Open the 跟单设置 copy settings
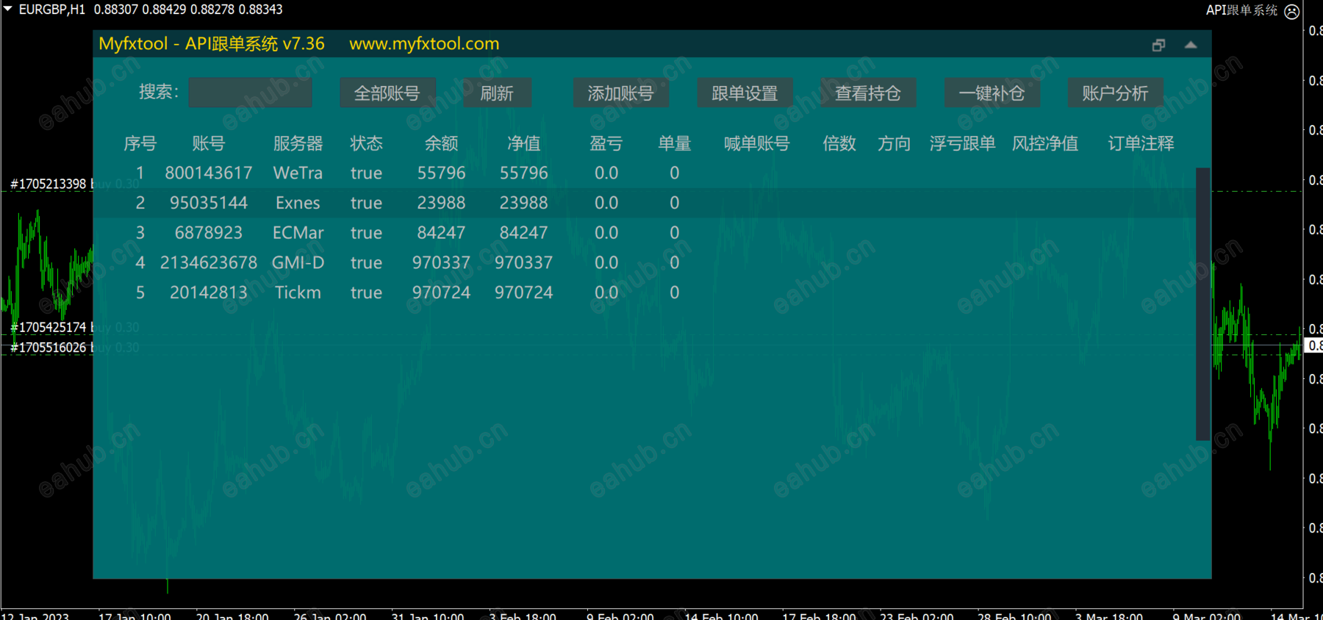The image size is (1323, 620). click(745, 93)
